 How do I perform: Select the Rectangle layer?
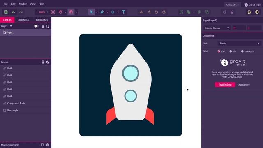pyautogui.click(x=25, y=111)
